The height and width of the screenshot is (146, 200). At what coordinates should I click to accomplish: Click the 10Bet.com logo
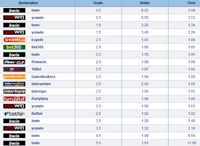pos(14,69)
